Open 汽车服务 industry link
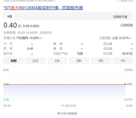The height and width of the screenshot is (118, 136). coord(22,38)
